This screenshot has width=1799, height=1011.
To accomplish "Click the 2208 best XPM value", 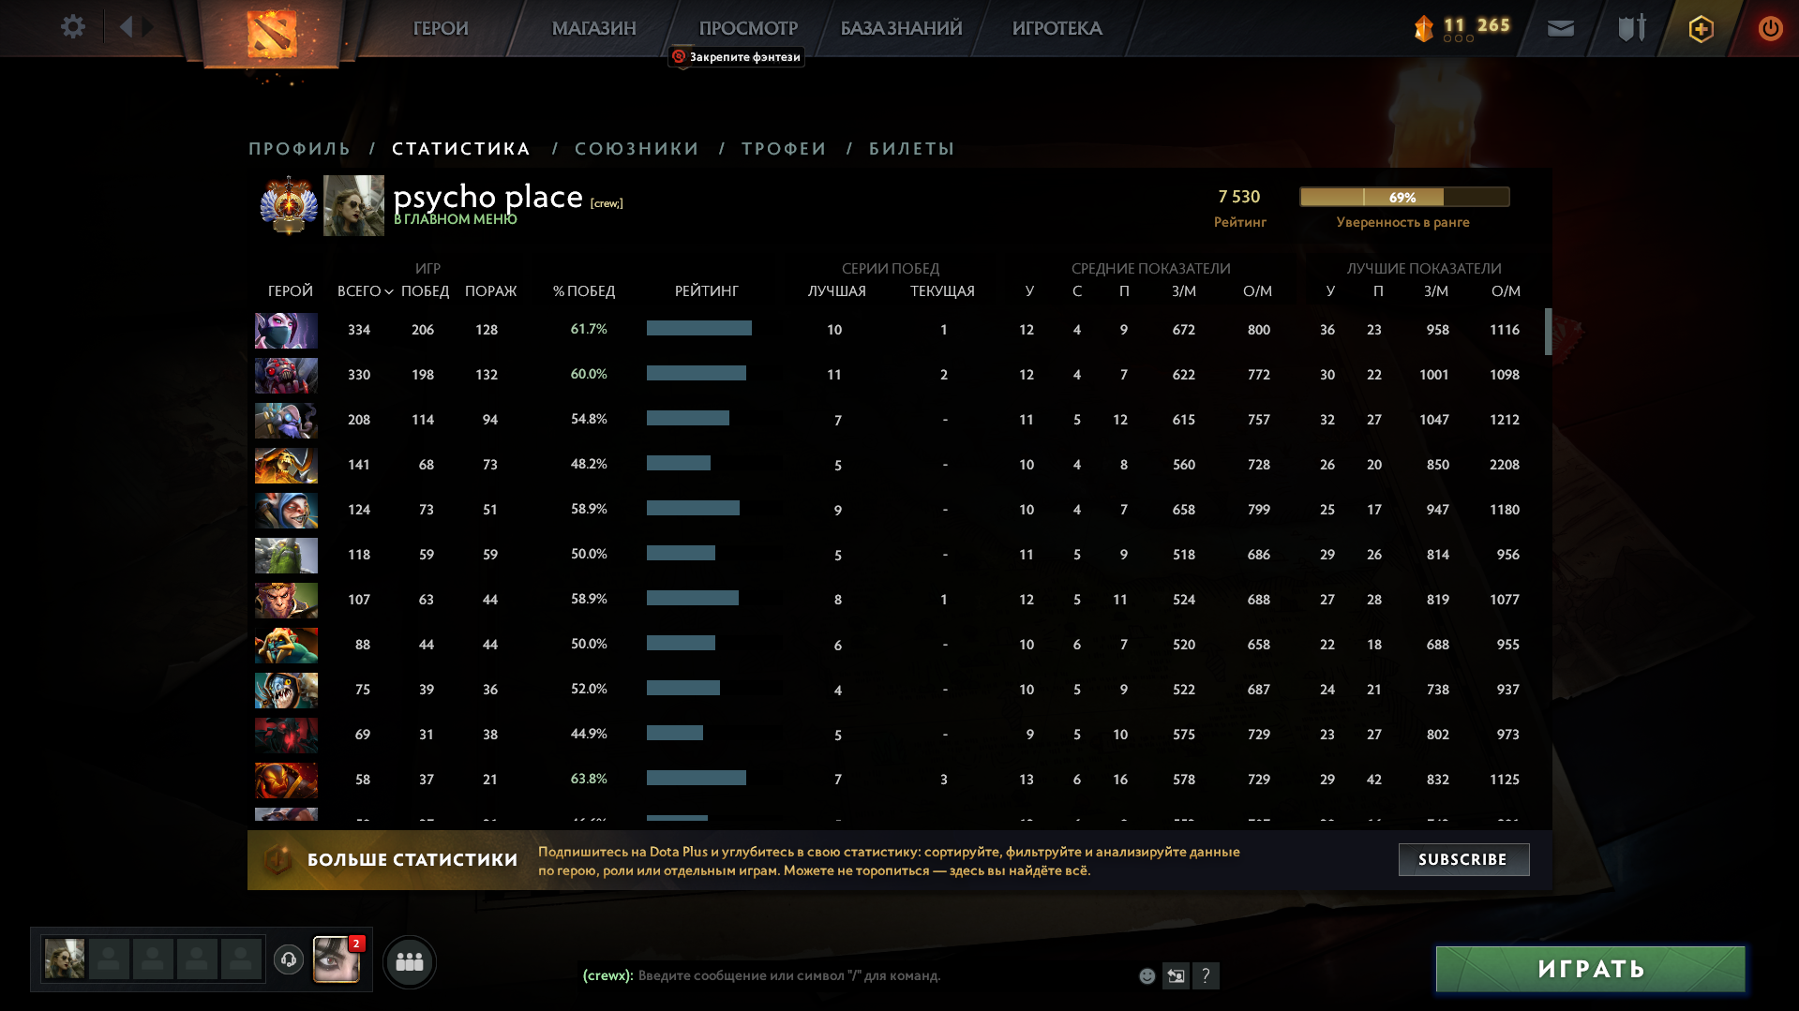I will click(x=1505, y=465).
